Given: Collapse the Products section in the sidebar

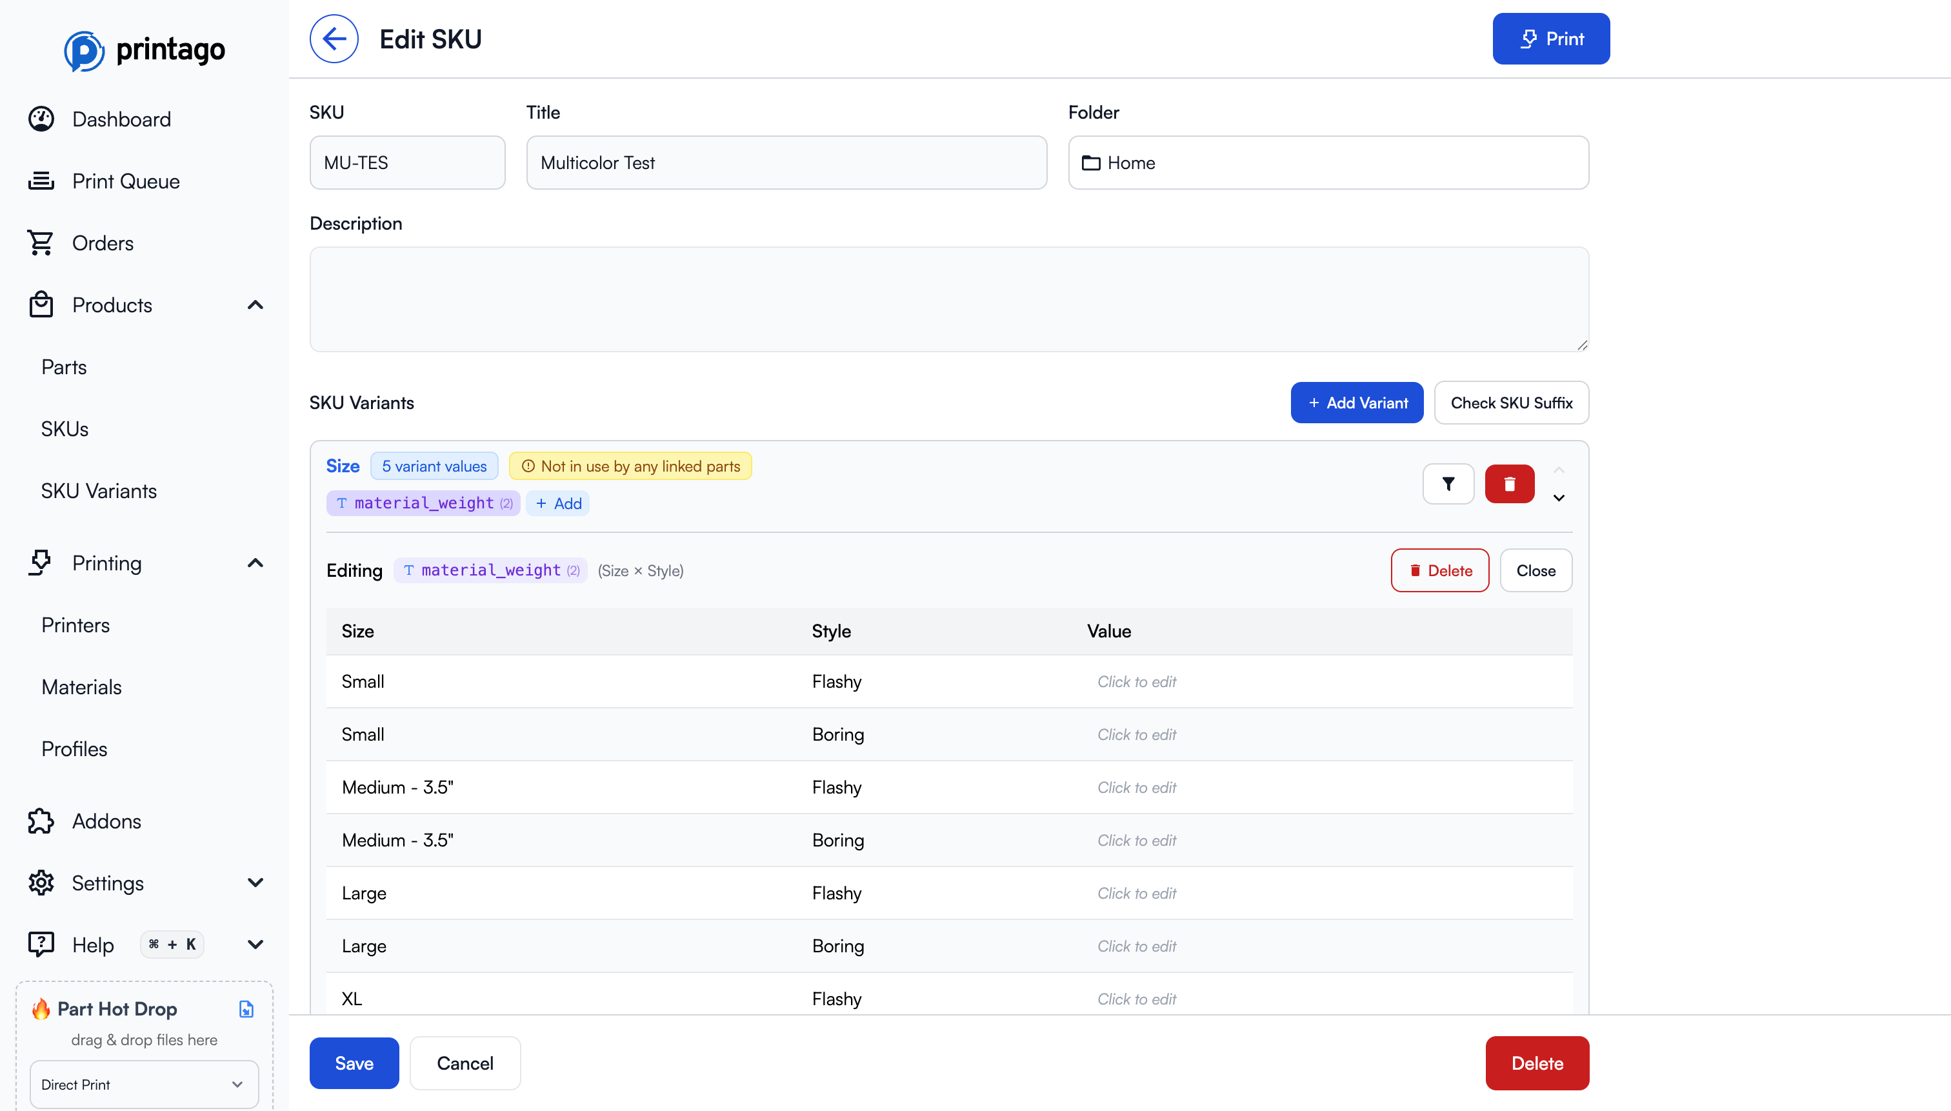Looking at the screenshot, I should [x=255, y=305].
